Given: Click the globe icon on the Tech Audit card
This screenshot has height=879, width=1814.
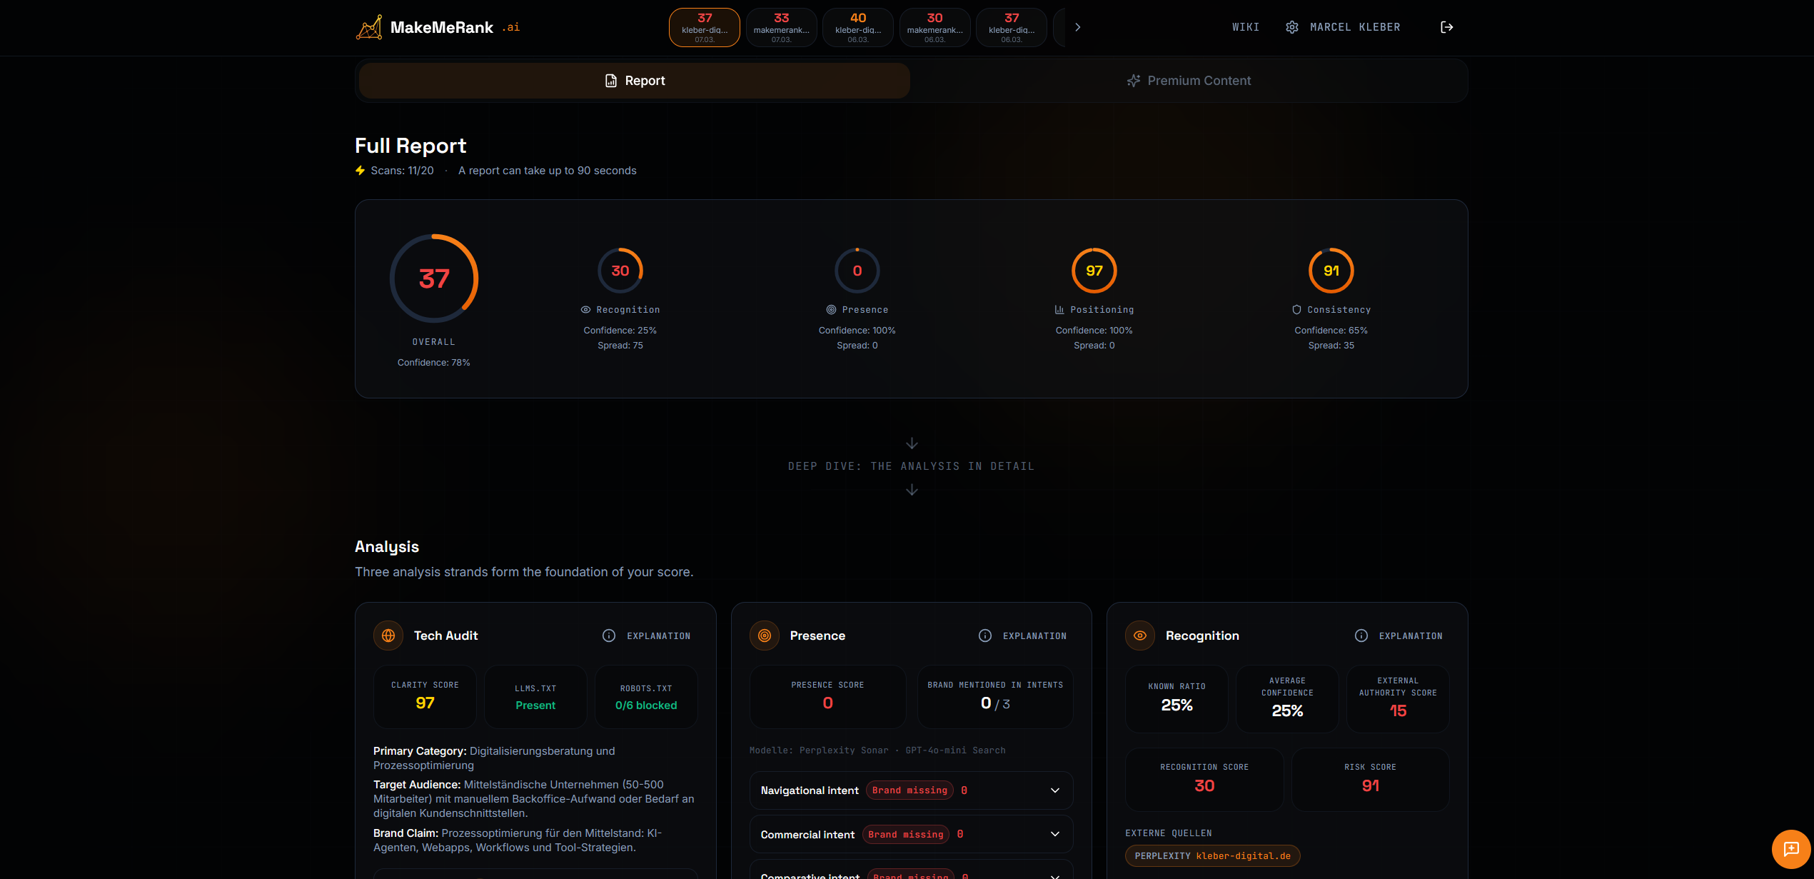Looking at the screenshot, I should (388, 635).
